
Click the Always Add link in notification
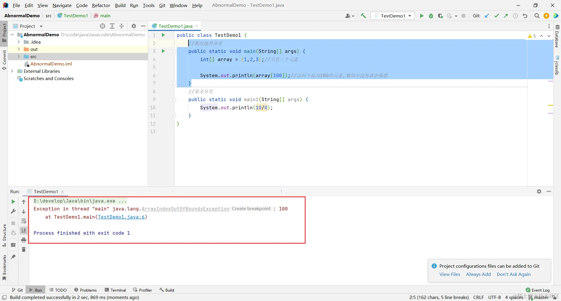(478, 274)
